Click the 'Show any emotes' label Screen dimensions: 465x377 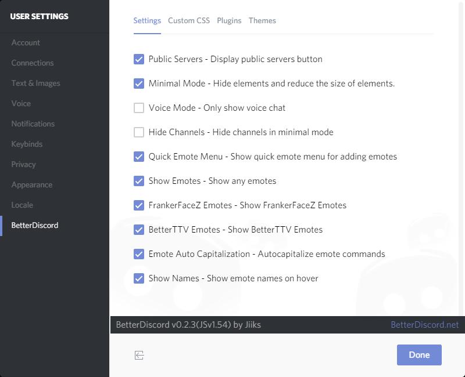[x=242, y=181]
